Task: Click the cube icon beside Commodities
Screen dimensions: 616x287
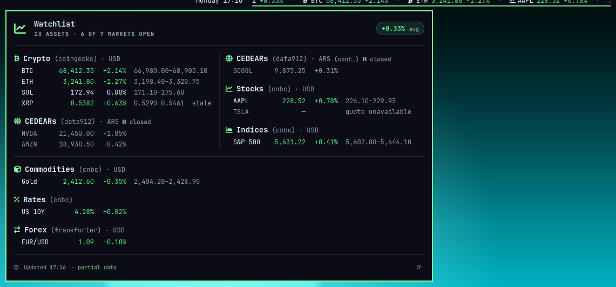Action: [17, 170]
